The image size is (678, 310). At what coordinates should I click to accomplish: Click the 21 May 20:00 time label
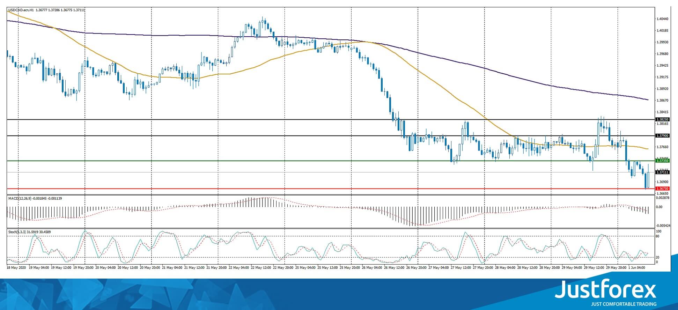216,268
